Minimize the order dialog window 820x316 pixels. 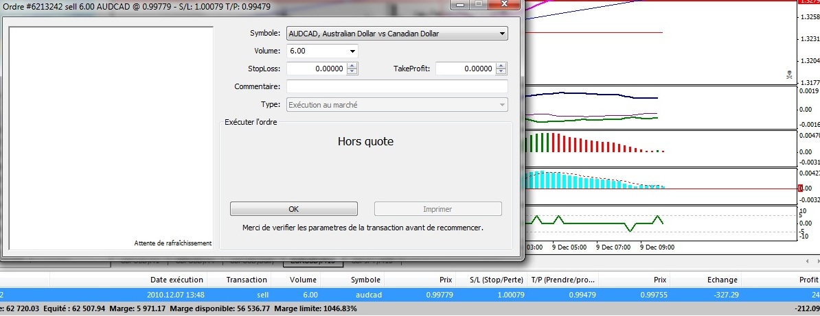[x=461, y=3]
